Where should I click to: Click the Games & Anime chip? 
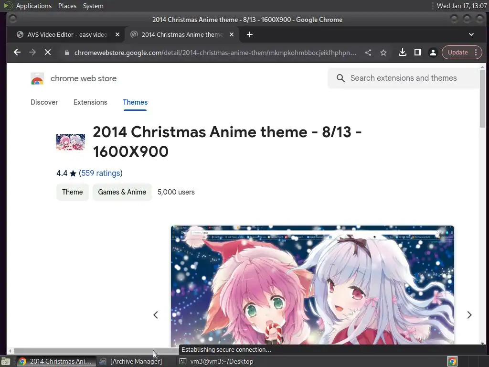tap(122, 192)
